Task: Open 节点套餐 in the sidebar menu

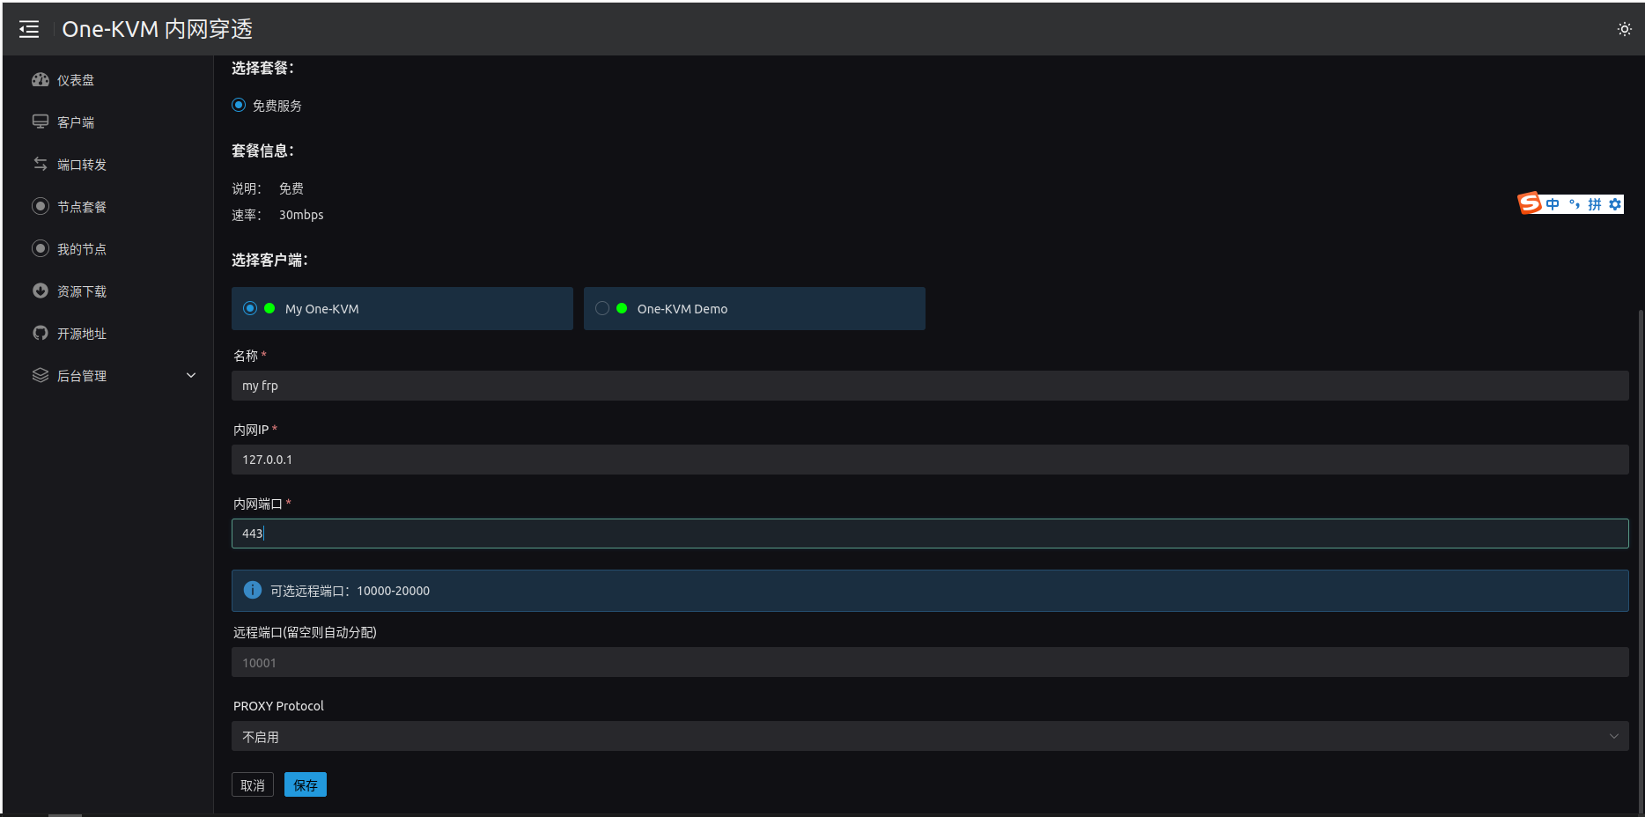Action: 81,207
